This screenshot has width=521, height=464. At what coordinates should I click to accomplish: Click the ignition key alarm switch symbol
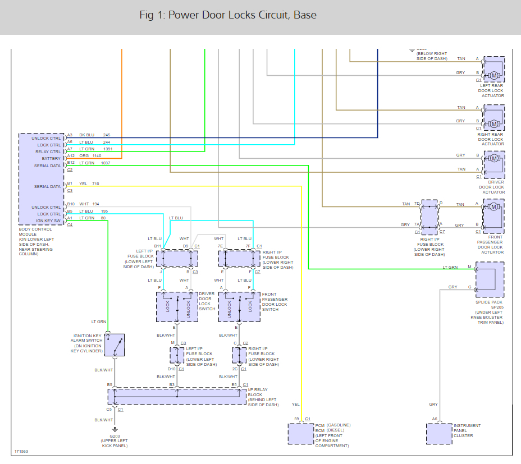point(115,344)
